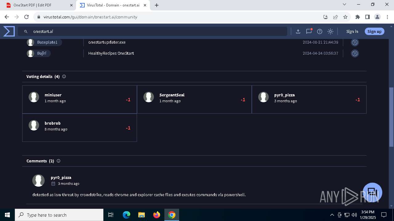Show hidden system tray icons

click(332, 215)
